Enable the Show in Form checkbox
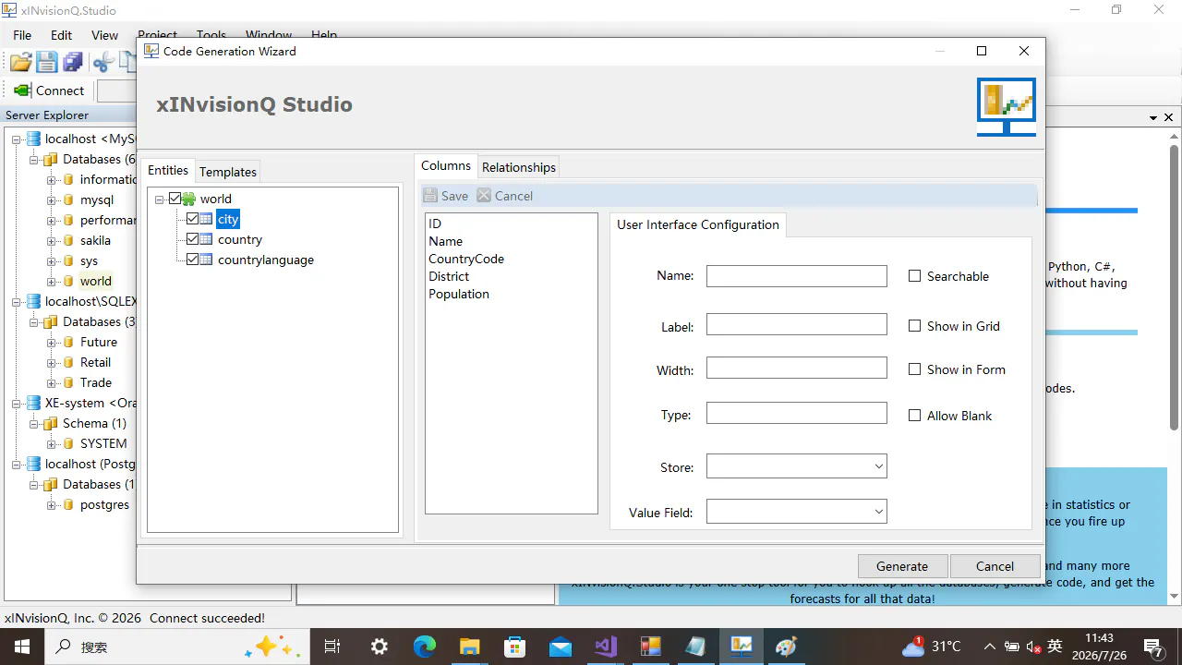This screenshot has height=665, width=1182. coord(914,369)
